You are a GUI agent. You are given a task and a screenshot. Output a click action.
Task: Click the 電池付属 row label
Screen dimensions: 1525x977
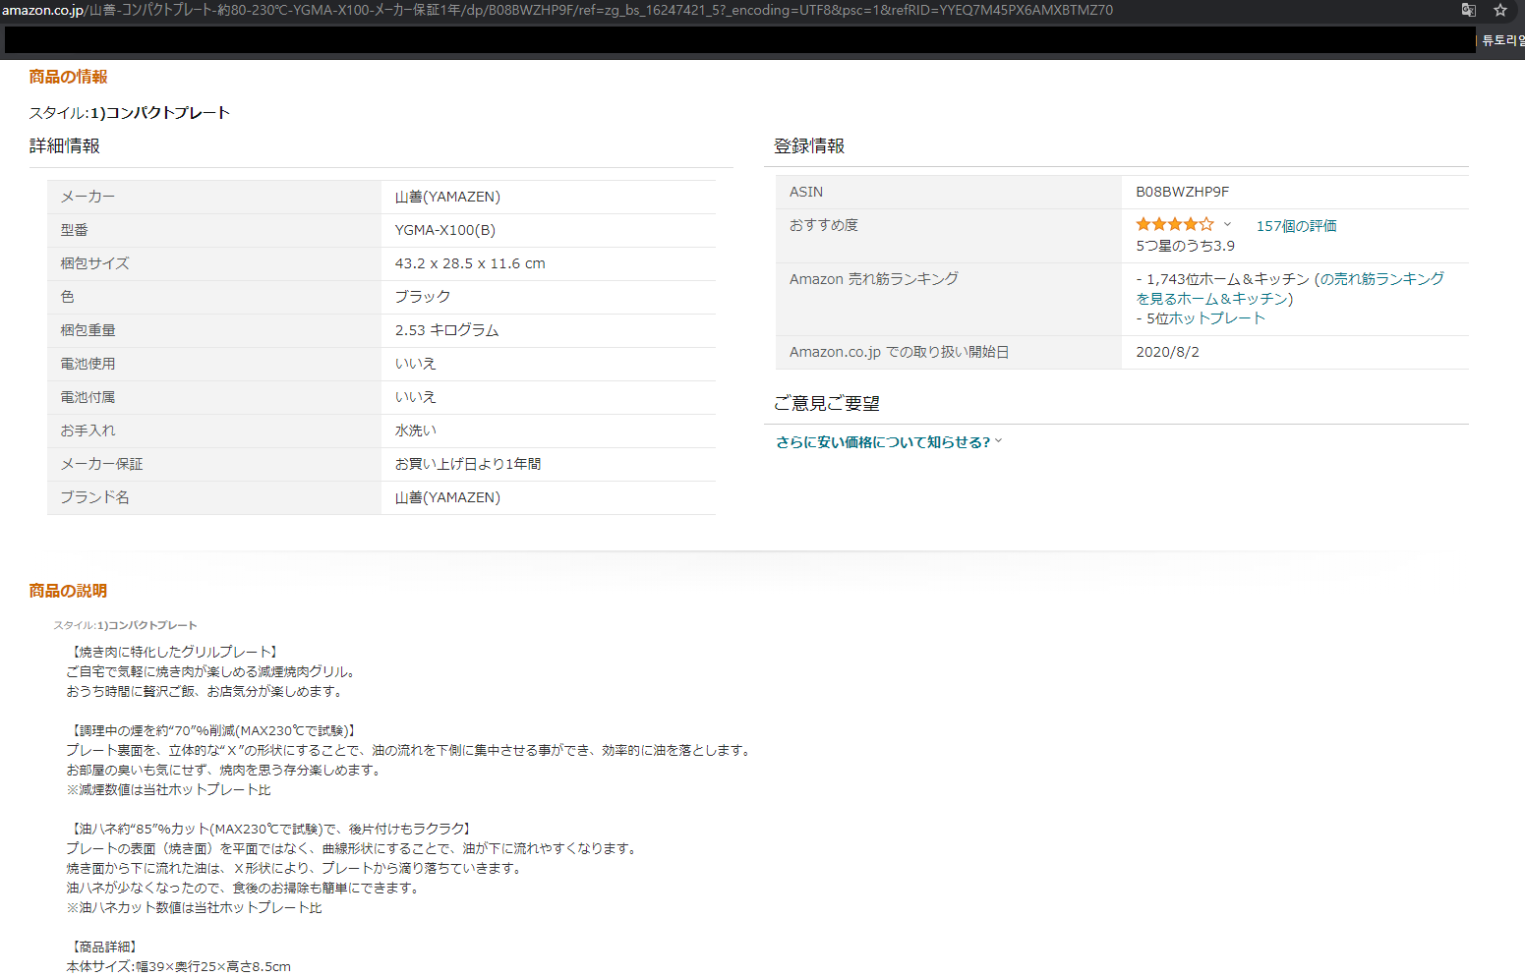point(88,397)
